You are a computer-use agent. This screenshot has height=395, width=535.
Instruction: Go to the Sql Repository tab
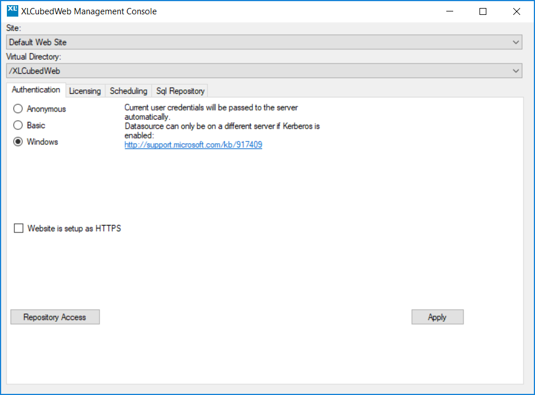[180, 91]
